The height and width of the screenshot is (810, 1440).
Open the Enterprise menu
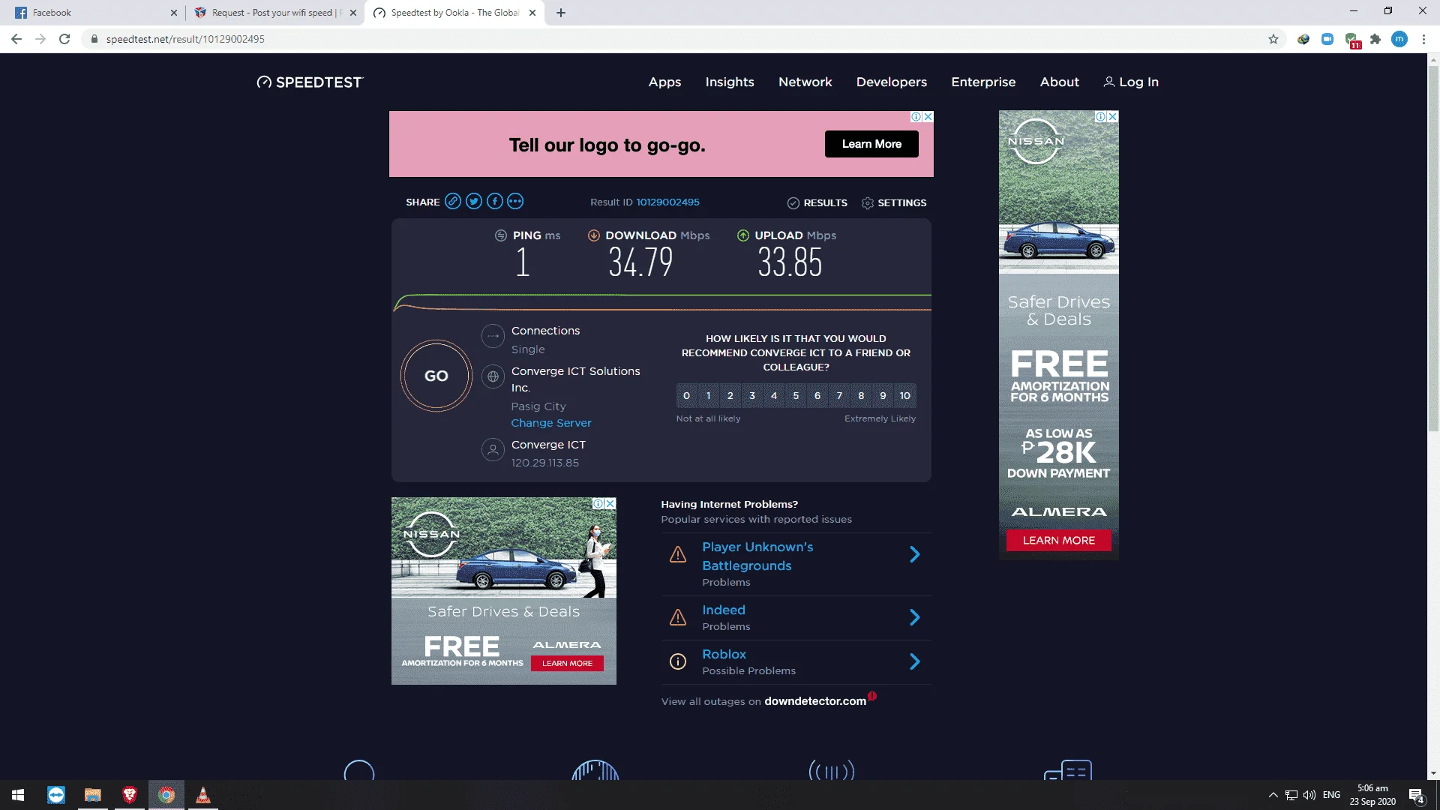coord(983,82)
